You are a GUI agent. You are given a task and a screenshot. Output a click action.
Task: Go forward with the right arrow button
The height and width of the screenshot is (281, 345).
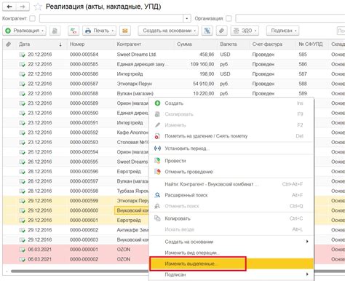(x=23, y=7)
